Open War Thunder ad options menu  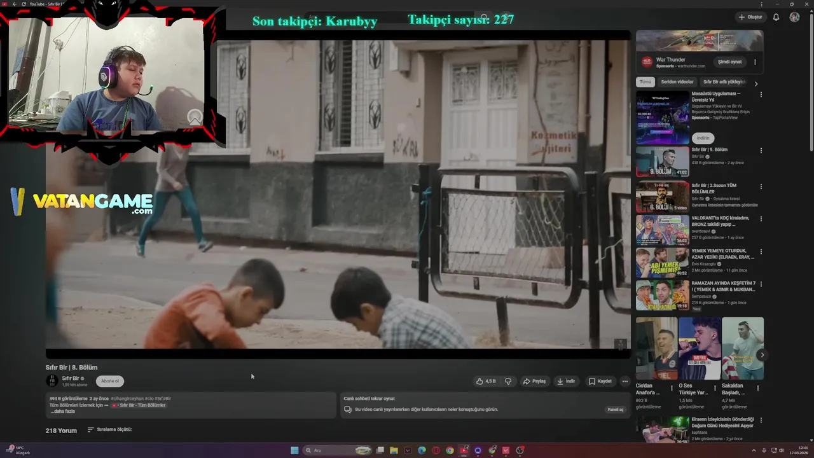[755, 62]
